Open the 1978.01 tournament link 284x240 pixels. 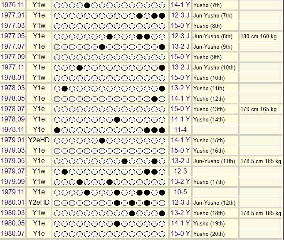point(12,77)
